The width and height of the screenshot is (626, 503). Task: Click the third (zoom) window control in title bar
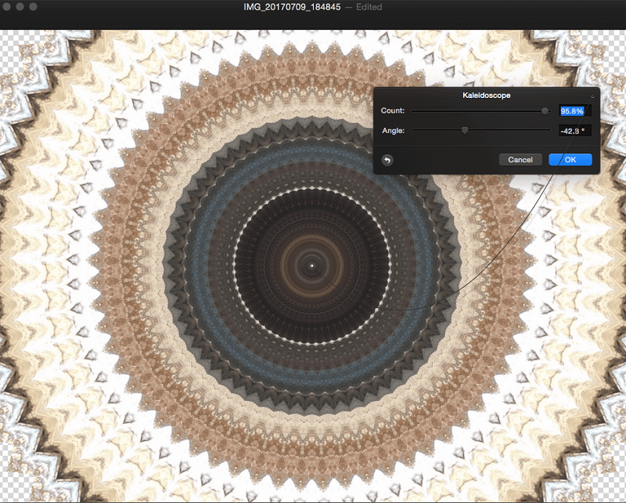click(x=33, y=7)
